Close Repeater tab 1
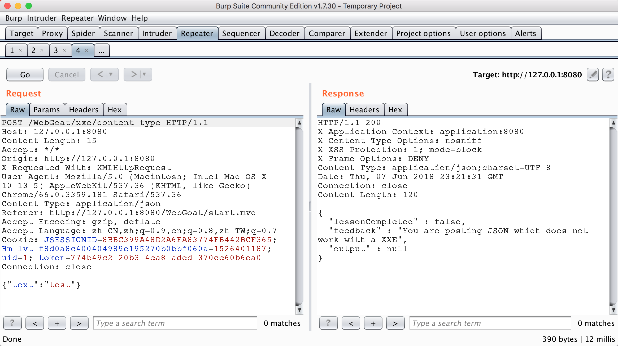The image size is (618, 346). (x=20, y=50)
